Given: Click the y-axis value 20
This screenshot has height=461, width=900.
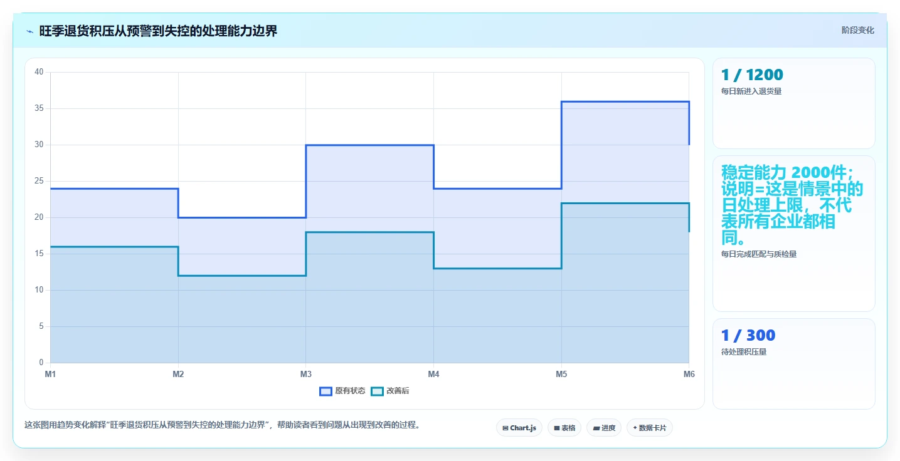Looking at the screenshot, I should tap(39, 217).
